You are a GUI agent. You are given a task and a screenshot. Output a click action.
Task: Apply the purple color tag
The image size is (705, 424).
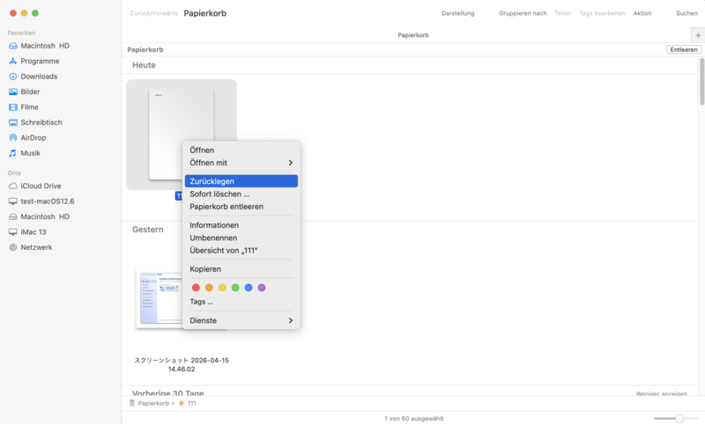[x=262, y=288]
